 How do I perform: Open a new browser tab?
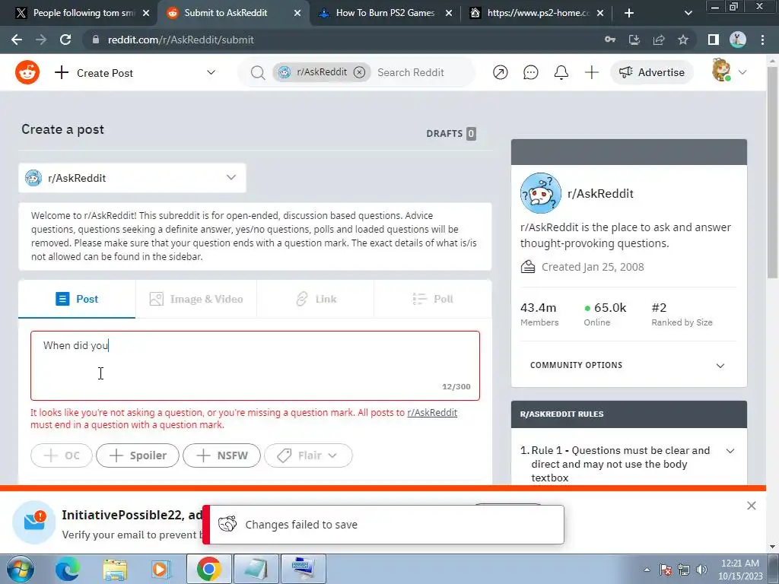coord(629,14)
